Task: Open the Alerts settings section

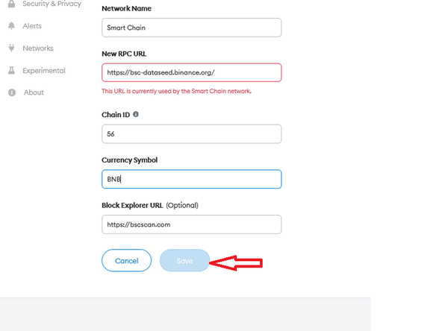Action: click(x=32, y=26)
